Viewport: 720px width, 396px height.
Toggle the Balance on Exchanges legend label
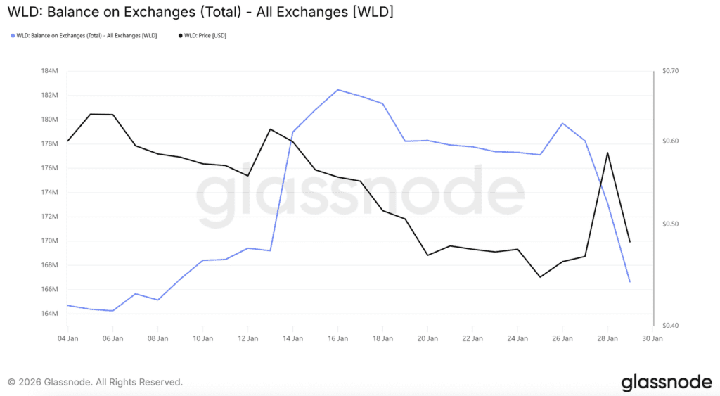click(x=87, y=35)
